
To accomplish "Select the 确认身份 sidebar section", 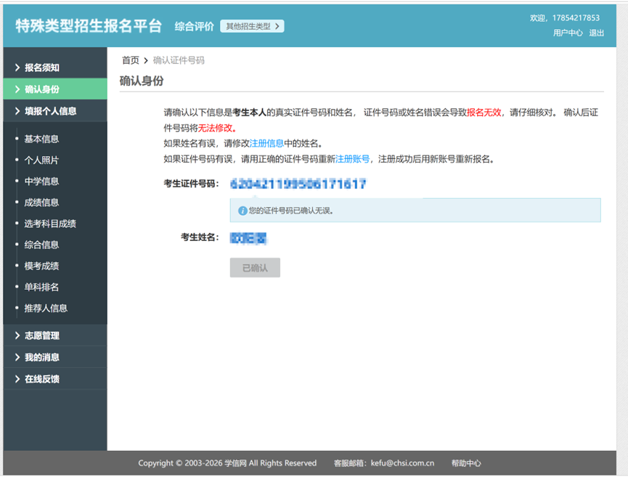I will click(x=55, y=89).
